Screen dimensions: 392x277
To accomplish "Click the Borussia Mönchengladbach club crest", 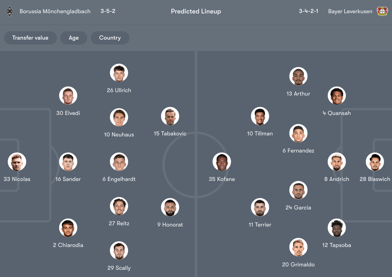I will click(10, 11).
